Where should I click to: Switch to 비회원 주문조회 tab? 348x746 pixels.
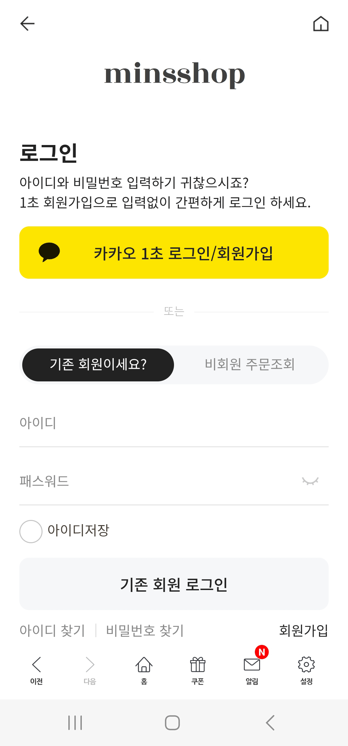[x=250, y=365]
